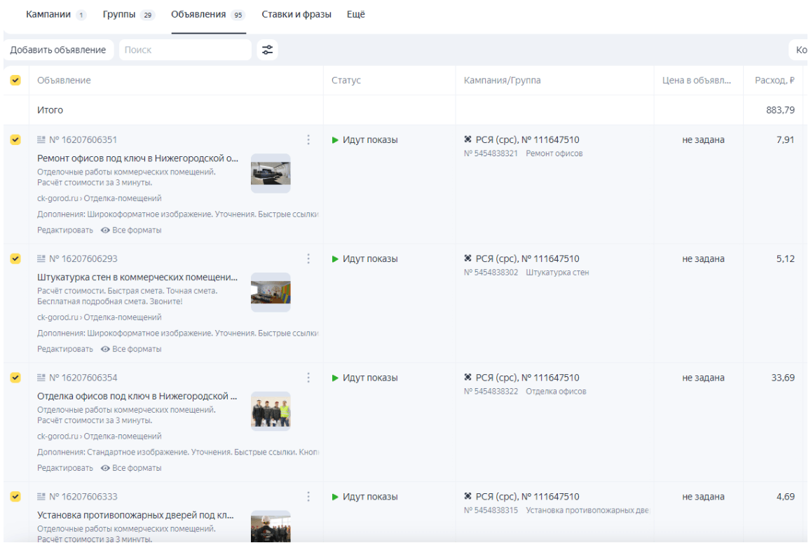This screenshot has height=550, width=811.
Task: Sort by Расход column header
Action: 775,80
